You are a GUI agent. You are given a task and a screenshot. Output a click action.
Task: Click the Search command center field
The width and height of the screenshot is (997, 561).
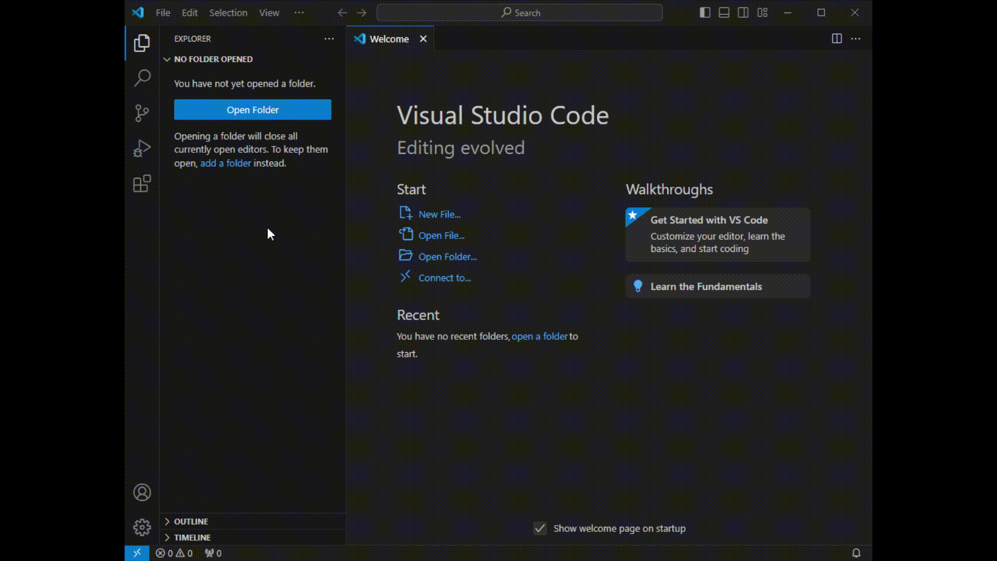[x=519, y=13]
